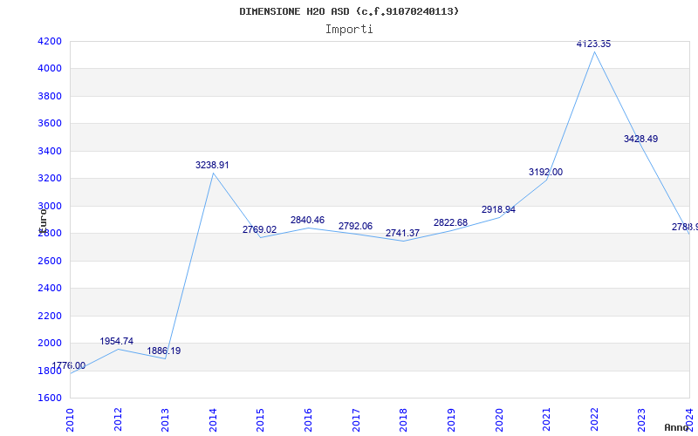Click the 1954.74 data point label

click(116, 341)
